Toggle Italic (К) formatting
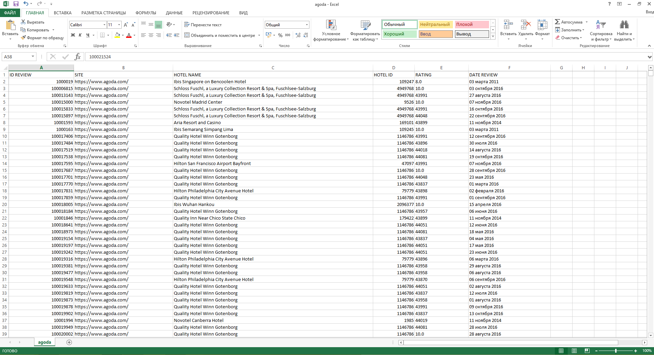The image size is (654, 355). click(x=80, y=35)
